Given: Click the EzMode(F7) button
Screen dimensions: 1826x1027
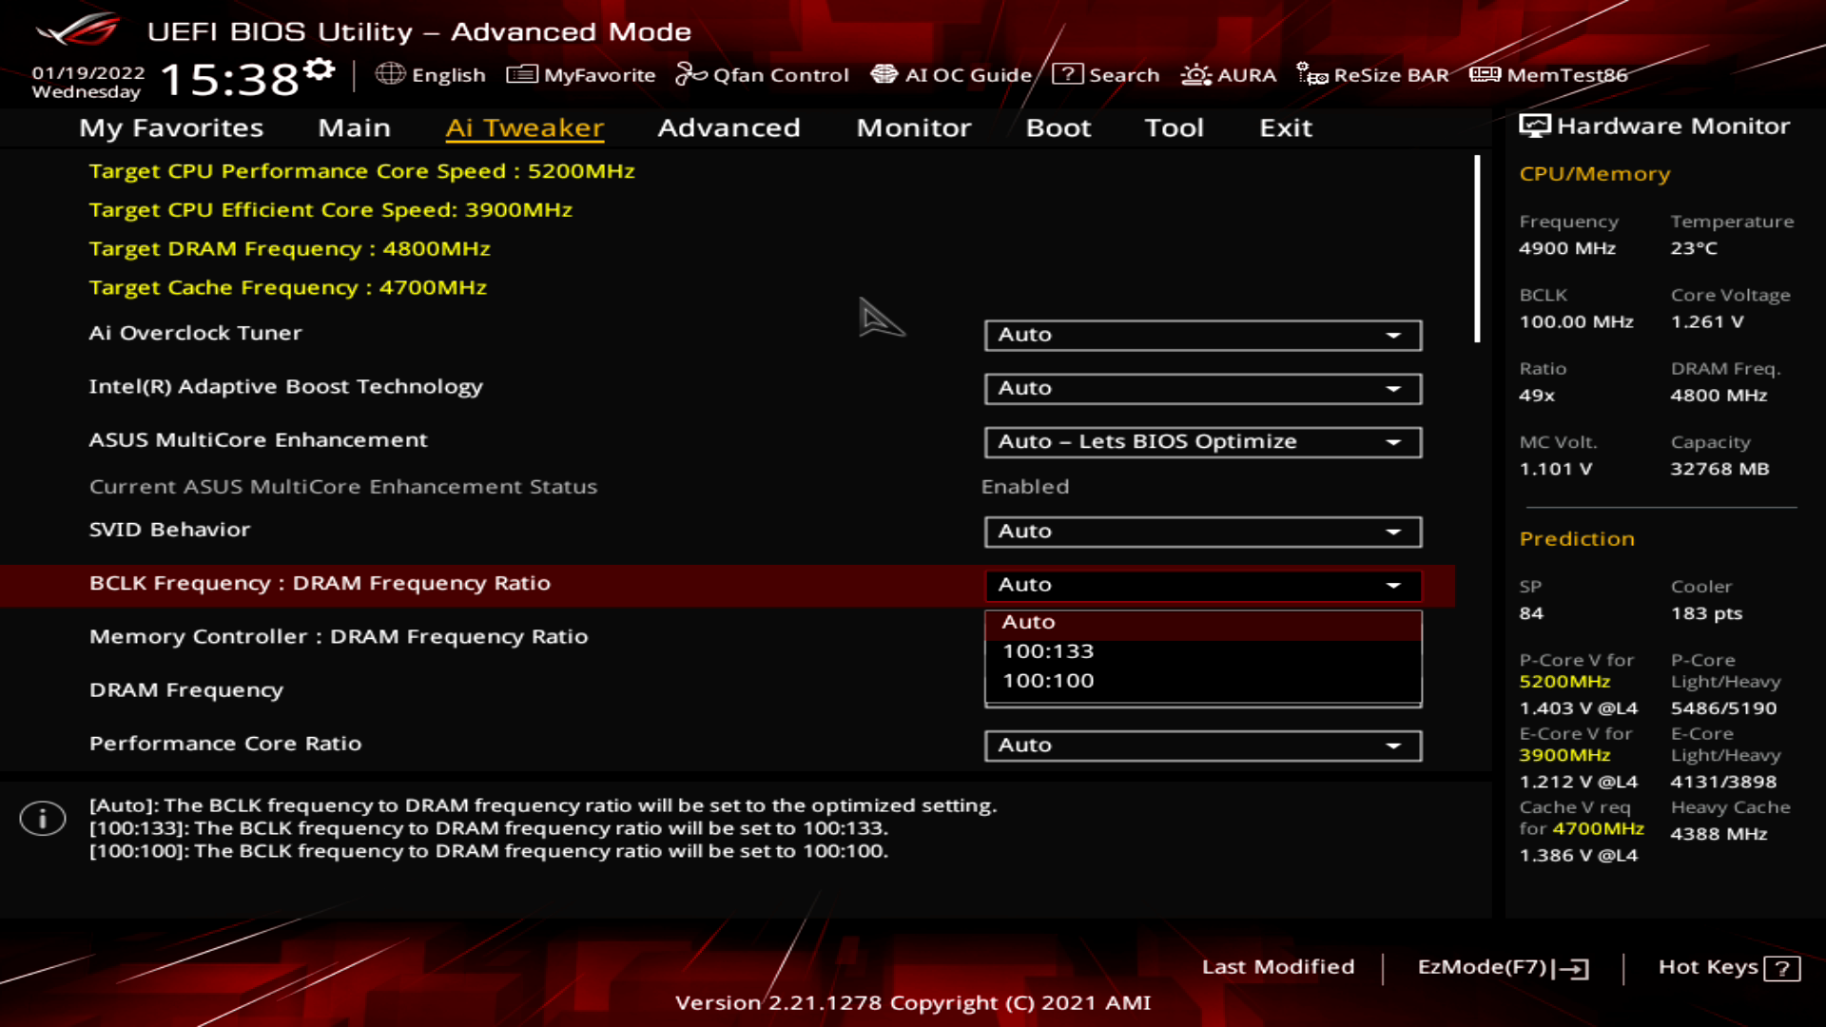Looking at the screenshot, I should [1503, 967].
